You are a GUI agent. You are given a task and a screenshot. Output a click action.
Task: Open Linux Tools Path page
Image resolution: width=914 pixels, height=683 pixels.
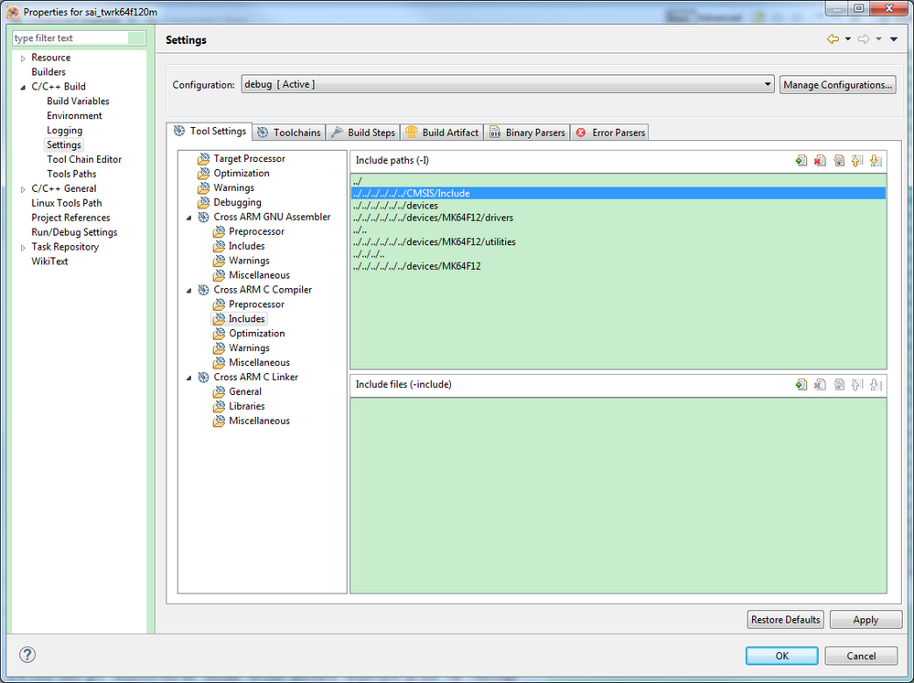coord(67,203)
